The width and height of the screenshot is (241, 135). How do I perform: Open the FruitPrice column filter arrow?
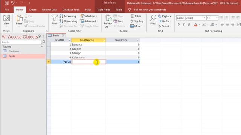(x=138, y=40)
